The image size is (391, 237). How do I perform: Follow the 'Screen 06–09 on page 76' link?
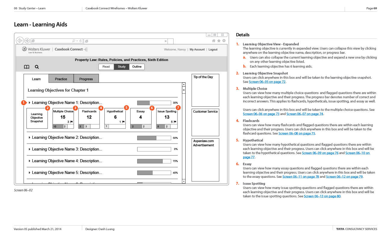click(320, 153)
